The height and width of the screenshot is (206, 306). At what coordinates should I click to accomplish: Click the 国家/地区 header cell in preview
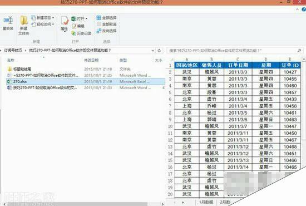[x=187, y=65]
